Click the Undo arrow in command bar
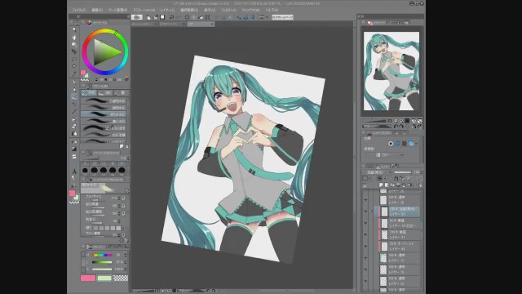 171,17
